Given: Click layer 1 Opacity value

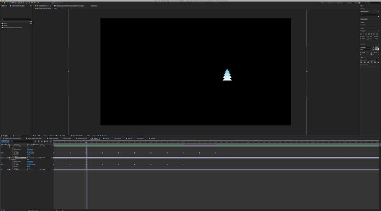Looking at the screenshot, I should coord(28,156).
